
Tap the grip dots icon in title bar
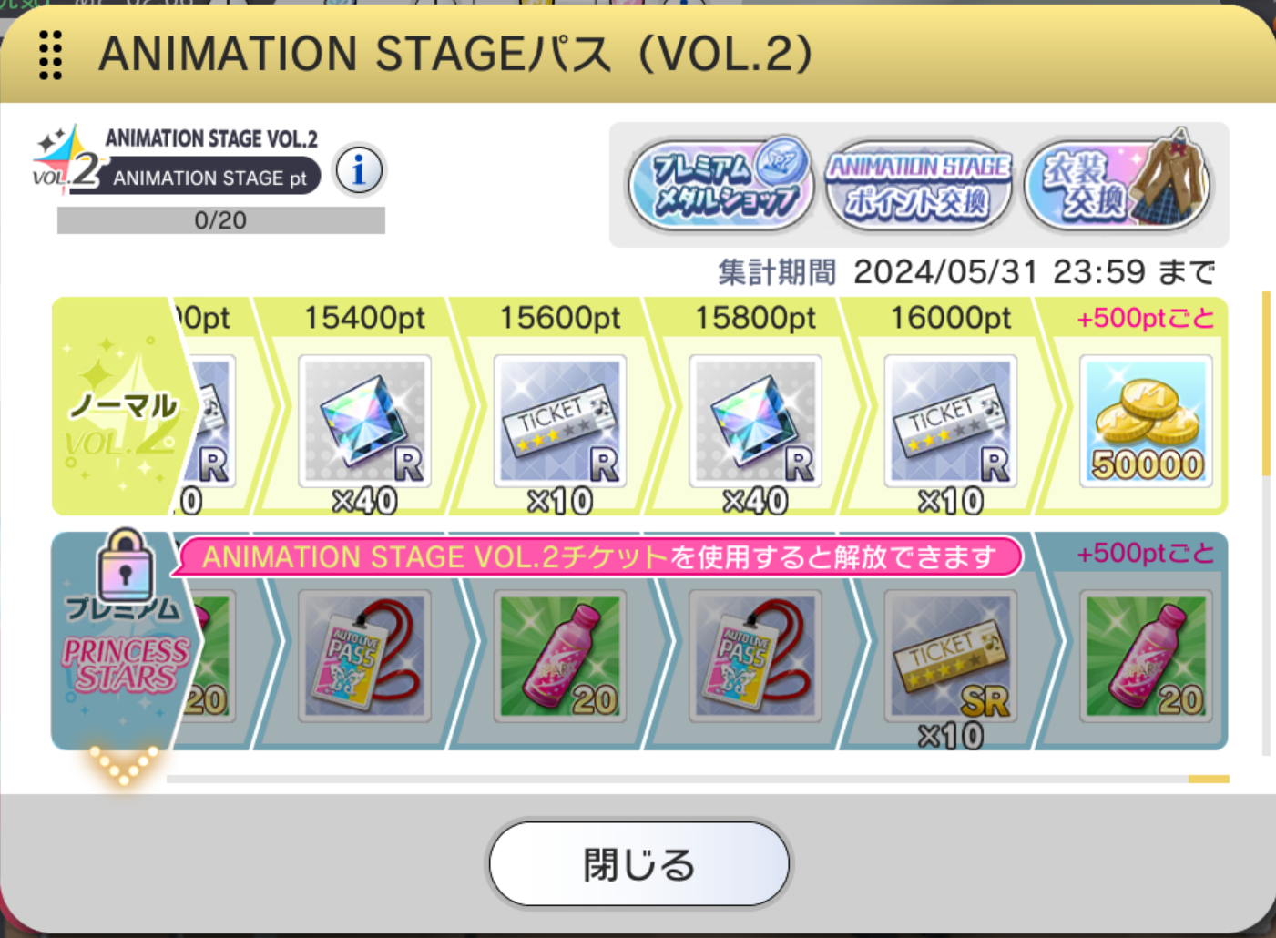pyautogui.click(x=51, y=55)
